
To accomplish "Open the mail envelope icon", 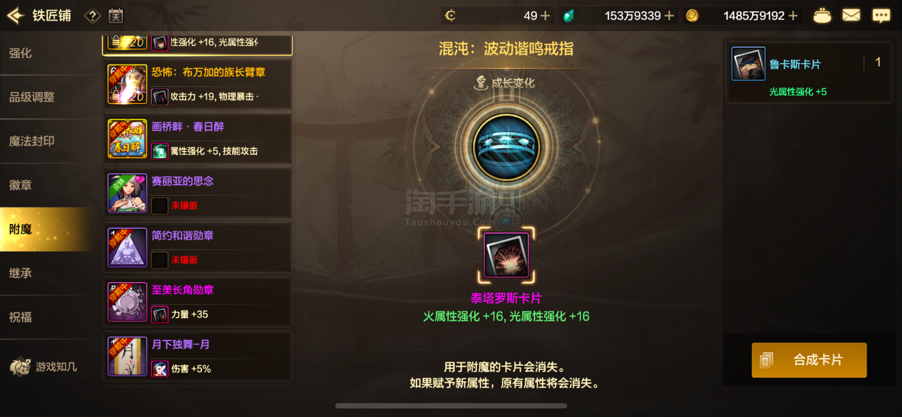I will pyautogui.click(x=851, y=15).
